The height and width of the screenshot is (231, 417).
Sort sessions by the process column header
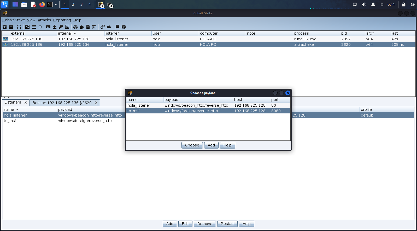[x=316, y=33]
